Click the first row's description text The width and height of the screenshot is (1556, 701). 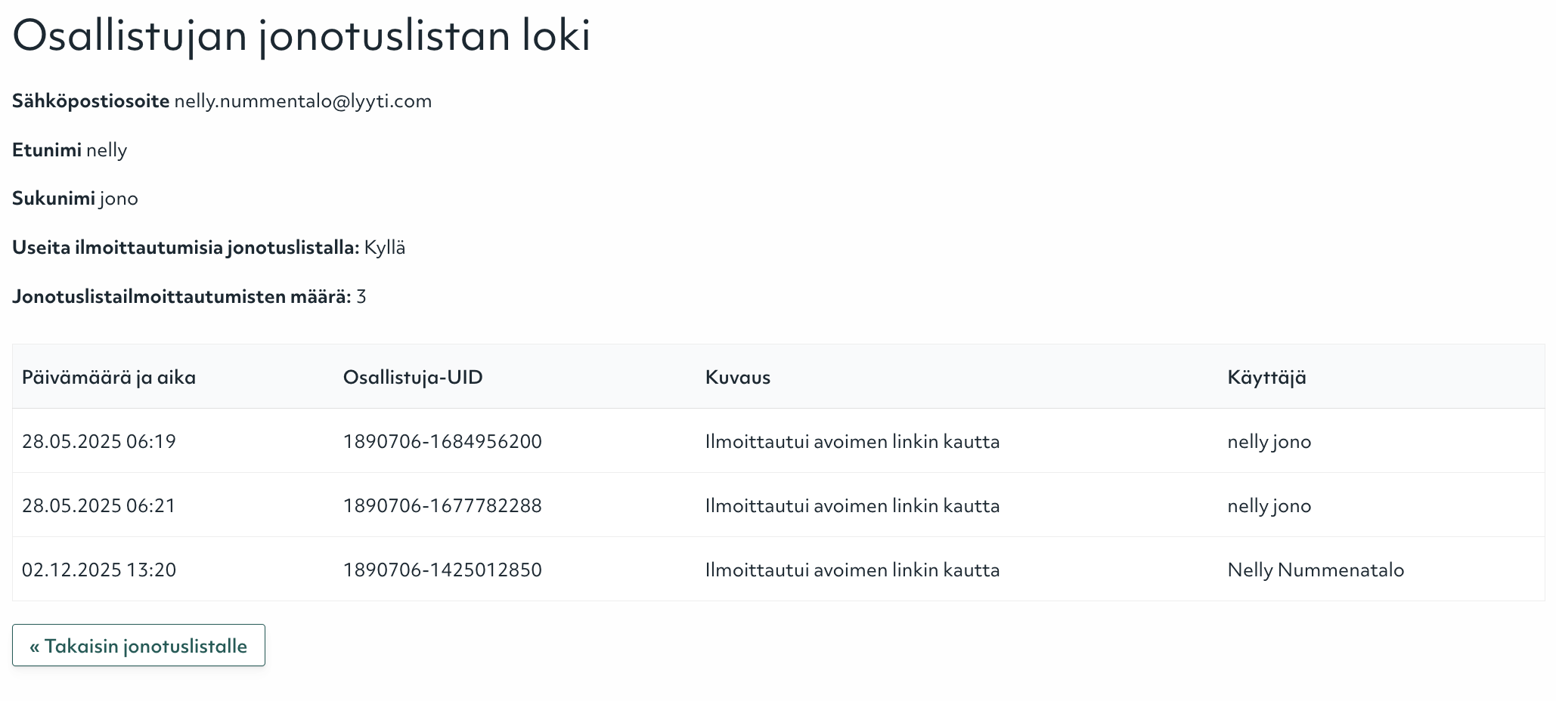[x=852, y=441]
